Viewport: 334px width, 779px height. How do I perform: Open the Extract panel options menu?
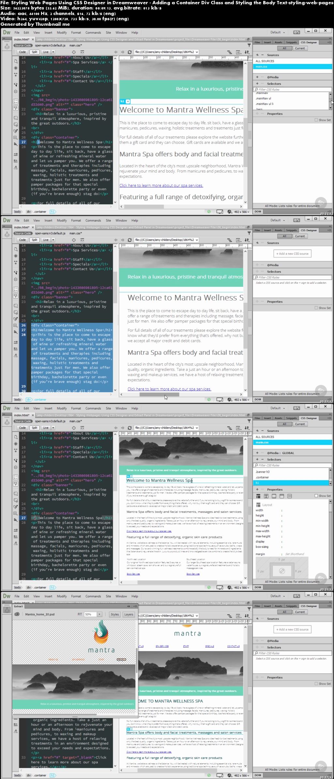[135, 606]
